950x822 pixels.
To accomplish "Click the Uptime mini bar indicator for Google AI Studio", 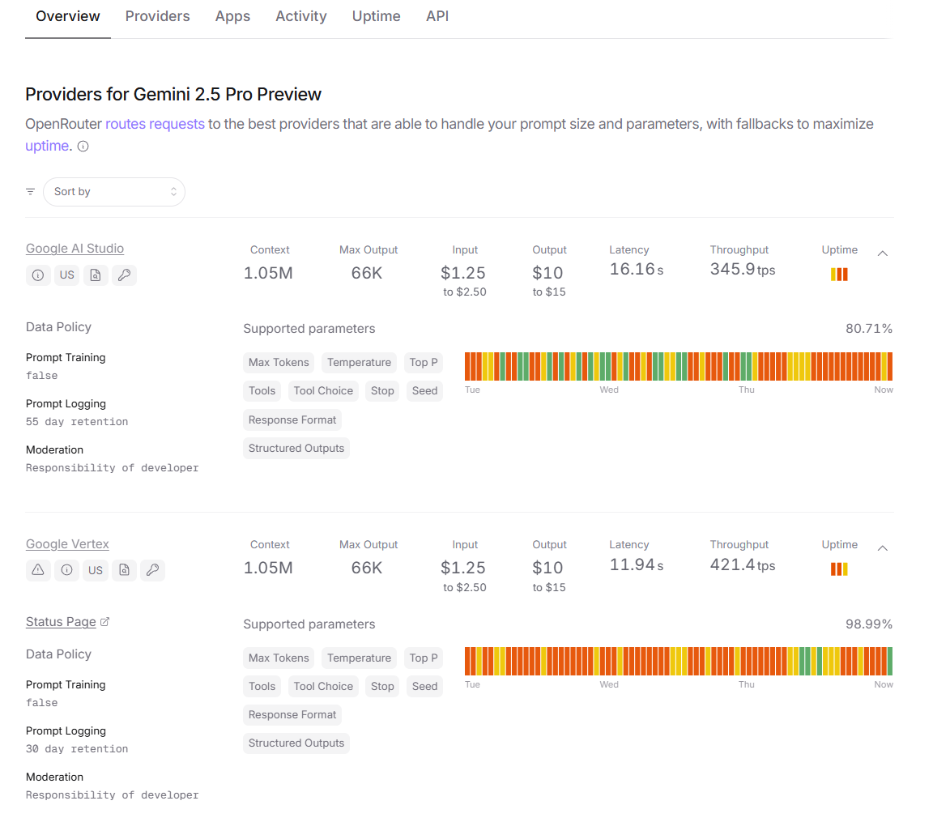I will (x=839, y=275).
